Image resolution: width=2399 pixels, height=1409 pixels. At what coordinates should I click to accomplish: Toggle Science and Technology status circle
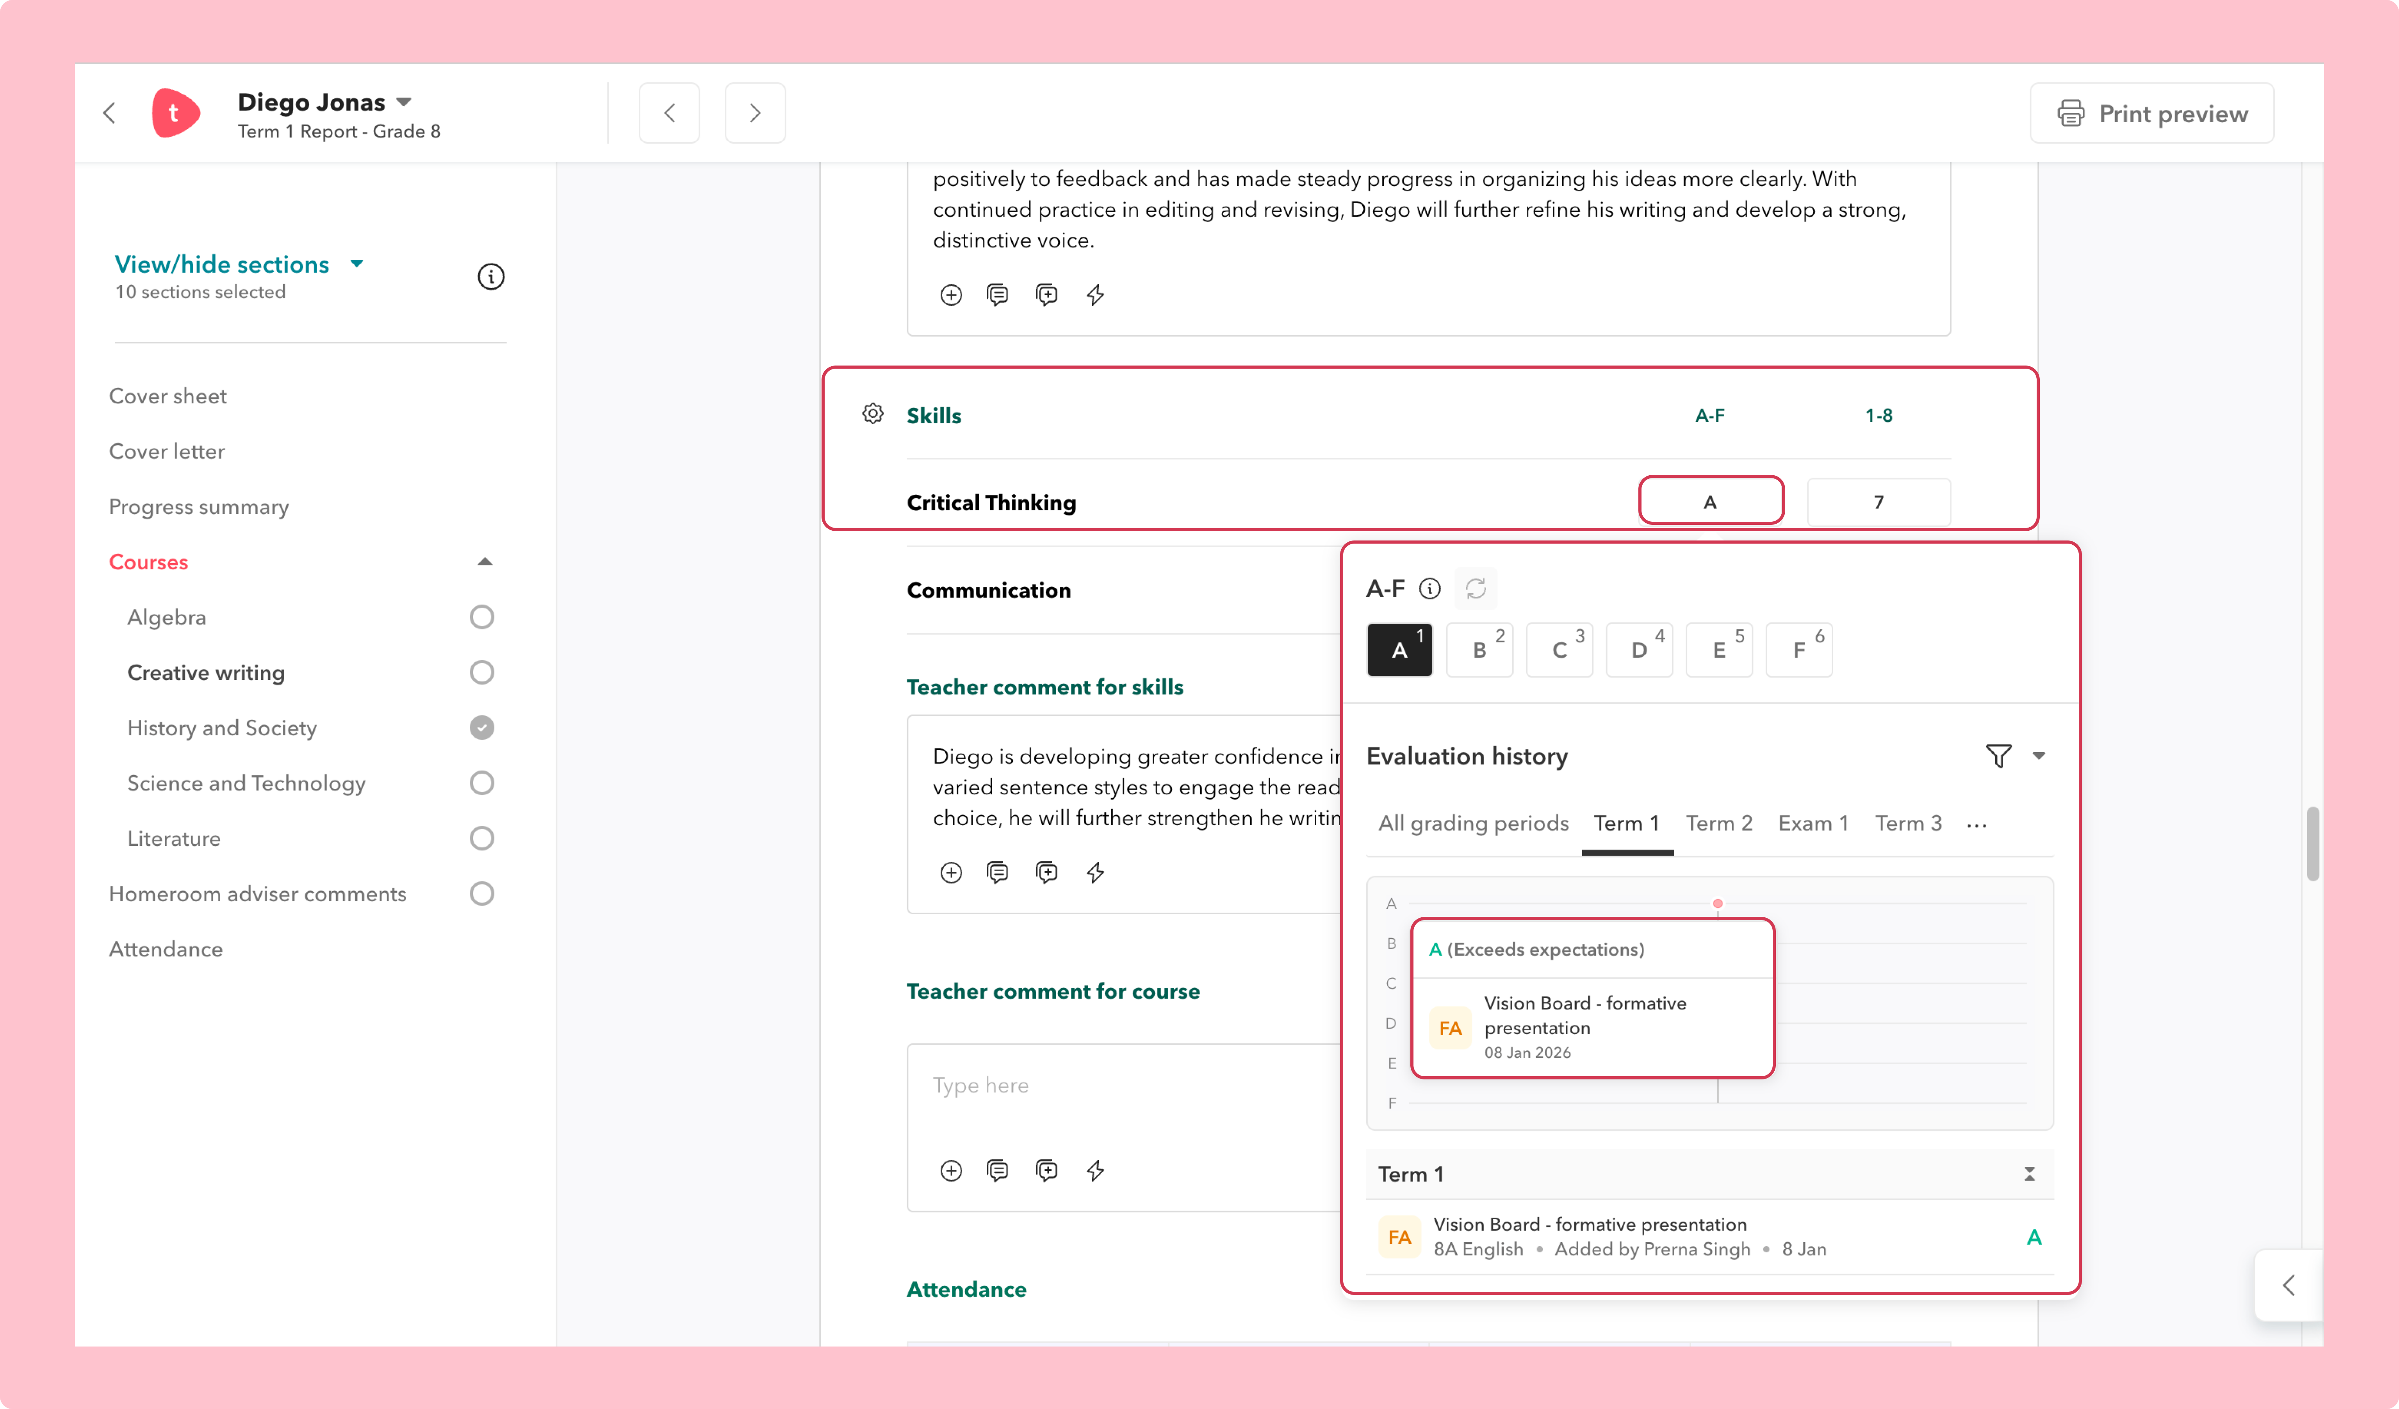(482, 783)
